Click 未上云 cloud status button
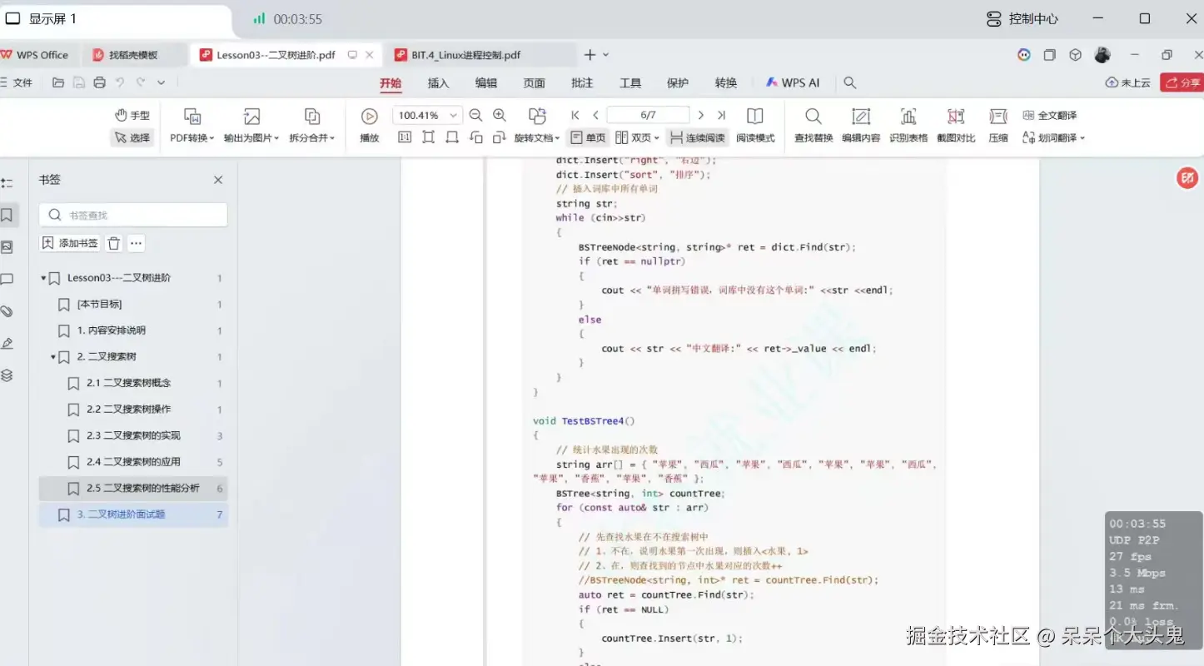Screen dimensions: 1204x666 click(1128, 83)
